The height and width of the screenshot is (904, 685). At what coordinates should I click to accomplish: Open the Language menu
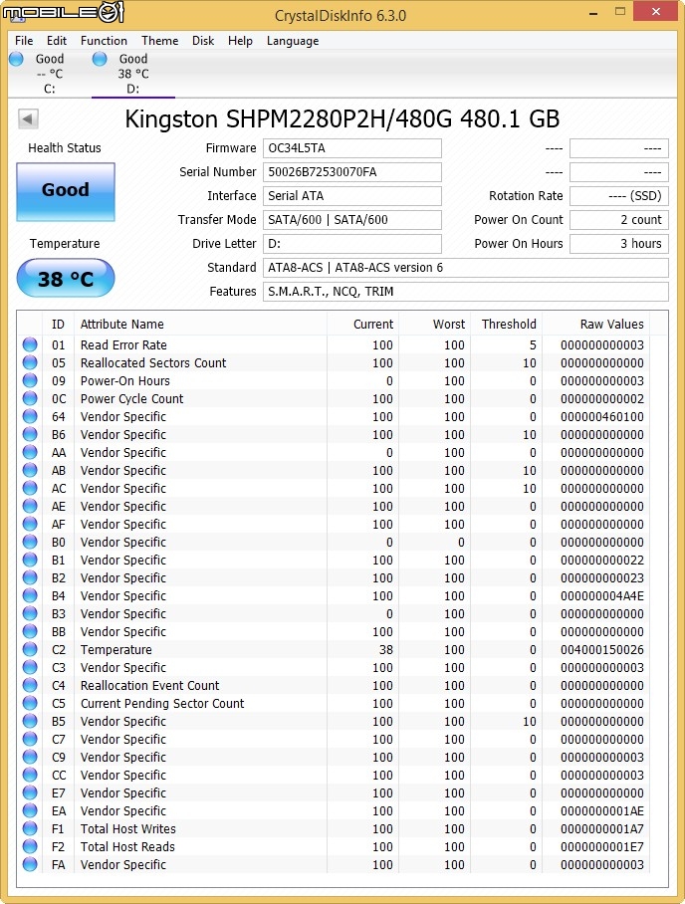pyautogui.click(x=293, y=41)
